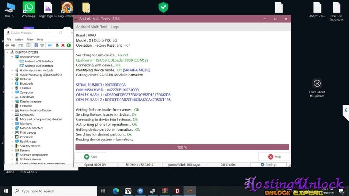Open Settings in Android Multi Tool status bar
Viewport: 349px width, 196px height.
(x=269, y=165)
